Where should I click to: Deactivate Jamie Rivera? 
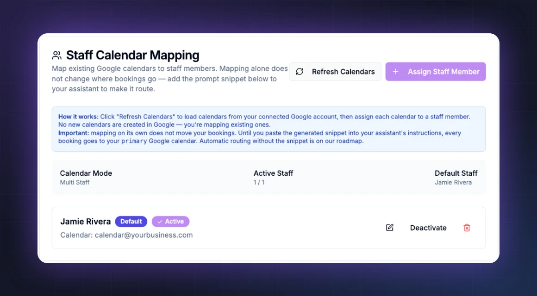[x=428, y=228]
